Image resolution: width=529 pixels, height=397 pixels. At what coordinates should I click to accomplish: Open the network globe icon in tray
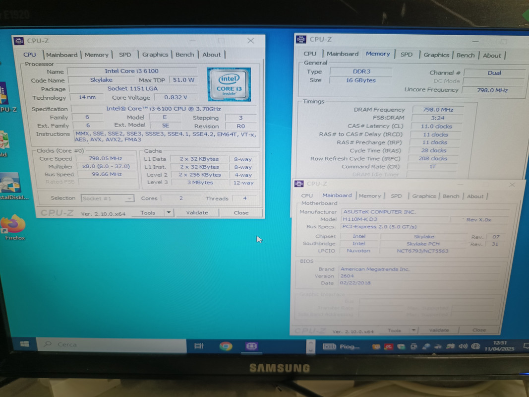[x=475, y=346]
